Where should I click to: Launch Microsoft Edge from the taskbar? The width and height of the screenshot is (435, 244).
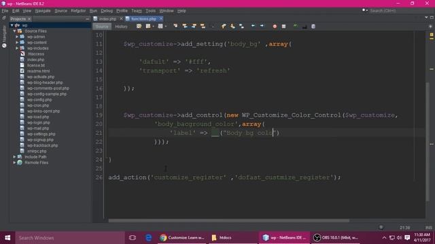(x=148, y=238)
